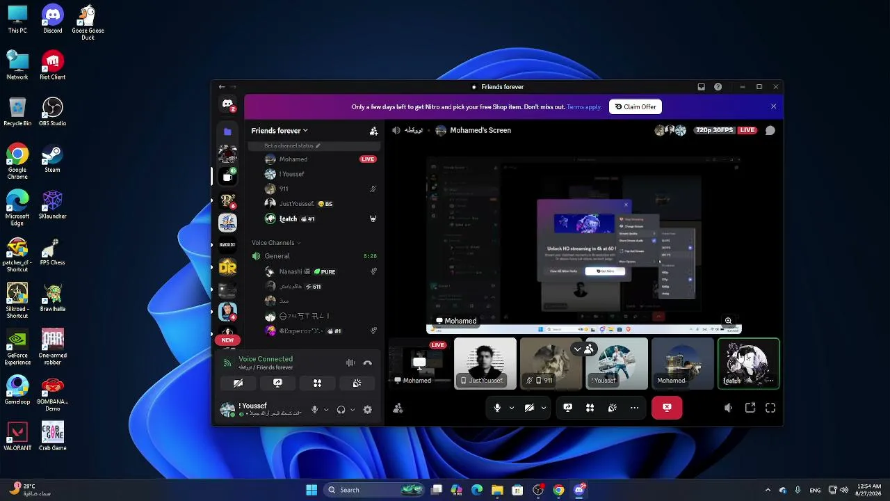This screenshot has width=890, height=501.
Task: Select the General voice channel
Action: point(314,256)
